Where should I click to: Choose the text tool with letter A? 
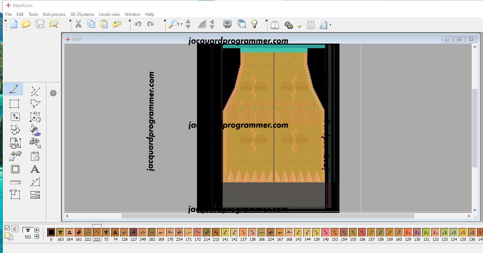[35, 169]
